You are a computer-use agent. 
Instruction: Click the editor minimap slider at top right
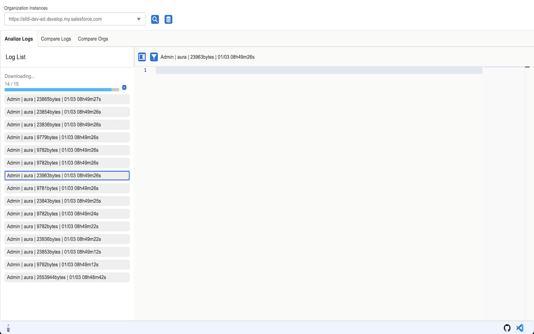tap(504, 67)
